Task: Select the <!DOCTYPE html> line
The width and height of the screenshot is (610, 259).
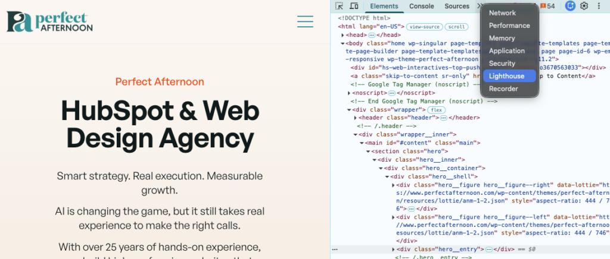Action: [x=364, y=18]
